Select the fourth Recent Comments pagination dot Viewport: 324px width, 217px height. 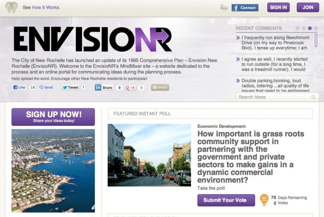316,28
